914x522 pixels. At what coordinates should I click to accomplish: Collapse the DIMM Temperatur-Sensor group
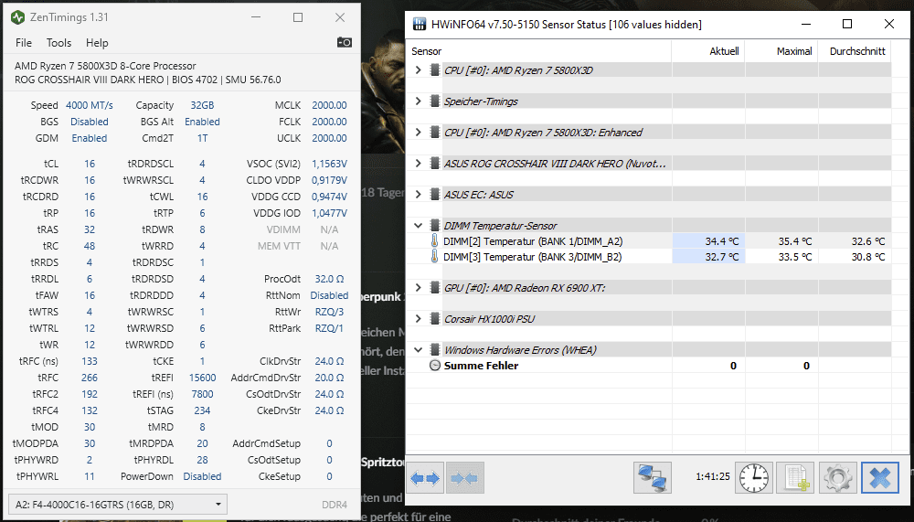point(418,226)
